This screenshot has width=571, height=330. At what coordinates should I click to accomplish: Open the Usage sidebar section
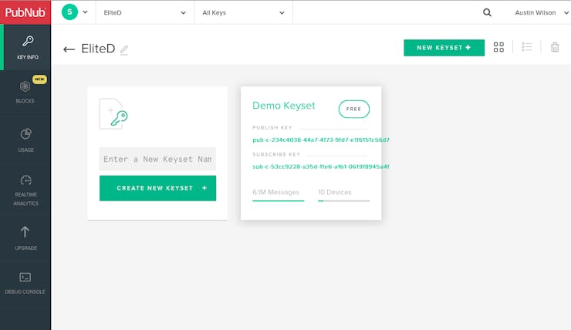[x=25, y=140]
